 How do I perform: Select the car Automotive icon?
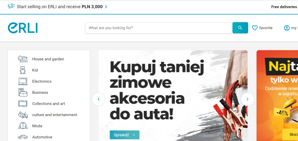[x=23, y=137]
